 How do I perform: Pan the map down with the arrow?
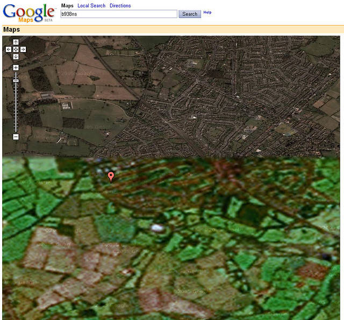(16, 56)
